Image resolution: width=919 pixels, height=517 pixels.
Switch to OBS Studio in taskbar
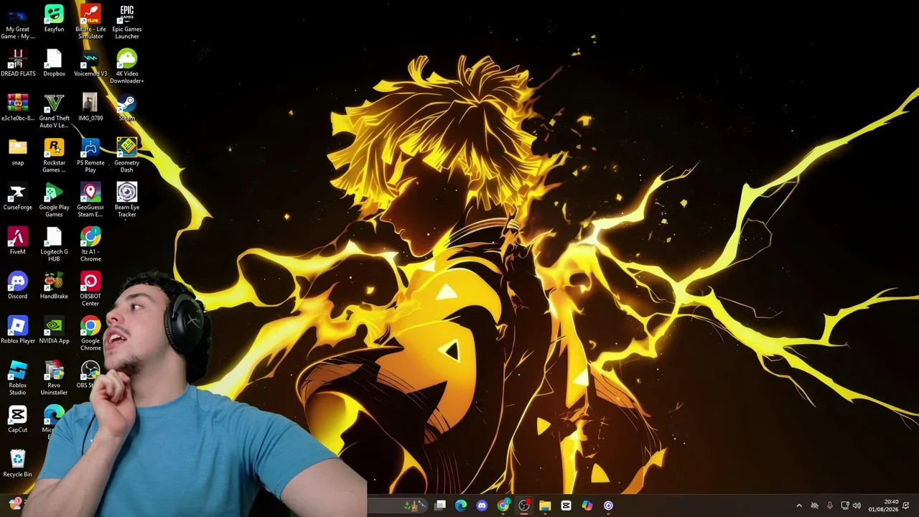[524, 506]
